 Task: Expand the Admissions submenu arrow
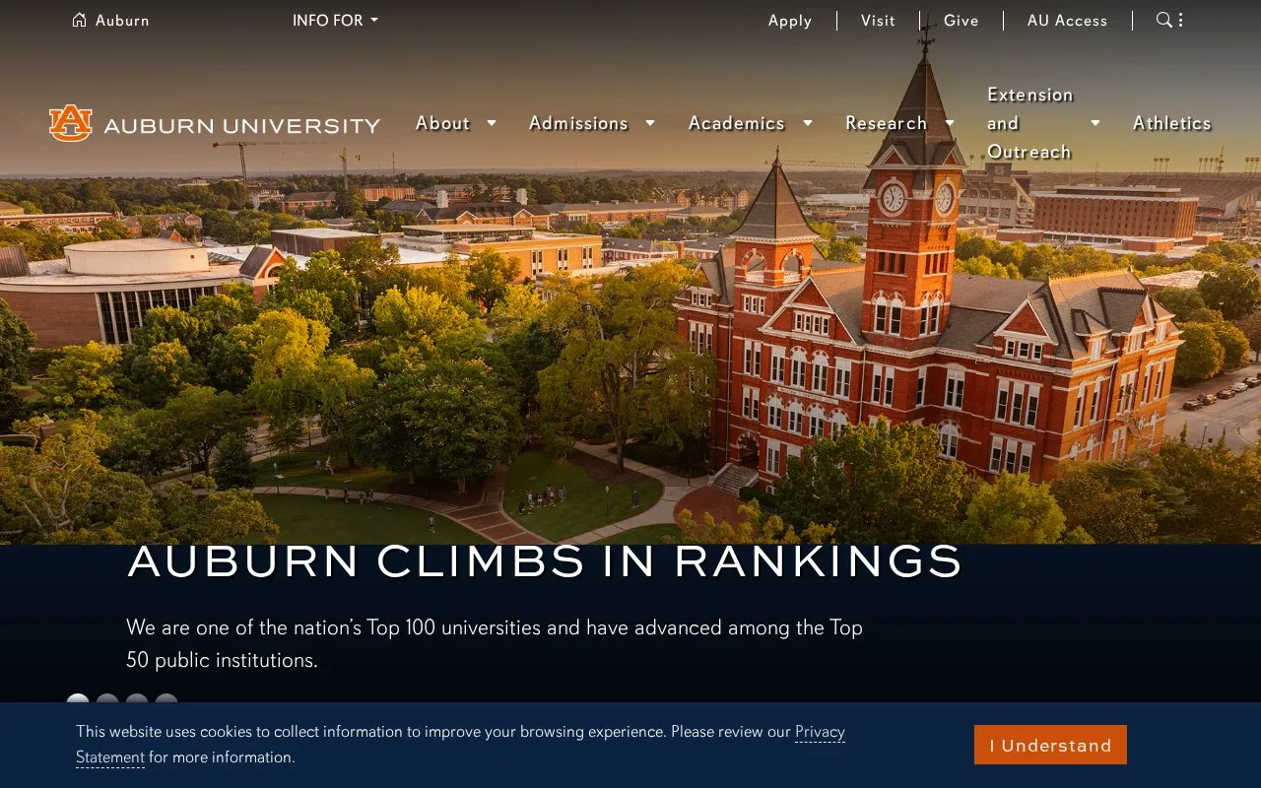pyautogui.click(x=650, y=123)
